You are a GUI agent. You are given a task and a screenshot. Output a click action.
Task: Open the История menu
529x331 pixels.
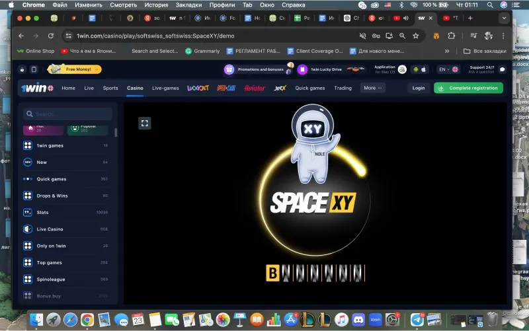click(156, 5)
